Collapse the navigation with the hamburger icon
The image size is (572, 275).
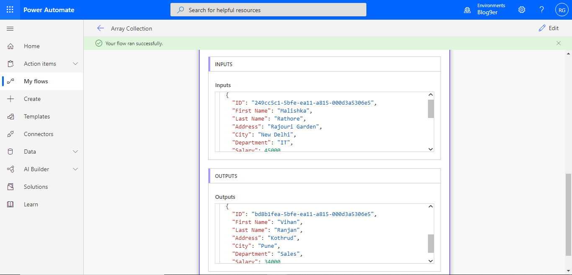pos(10,28)
